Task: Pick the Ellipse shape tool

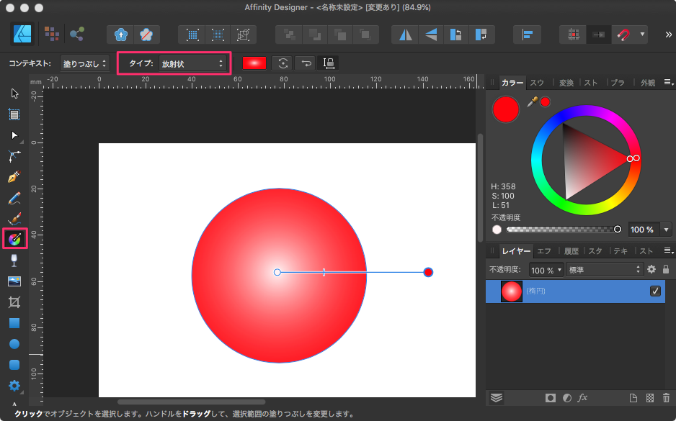Action: tap(14, 344)
